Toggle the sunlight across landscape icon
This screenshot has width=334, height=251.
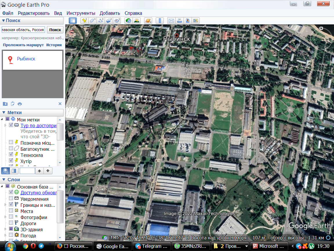(137, 21)
